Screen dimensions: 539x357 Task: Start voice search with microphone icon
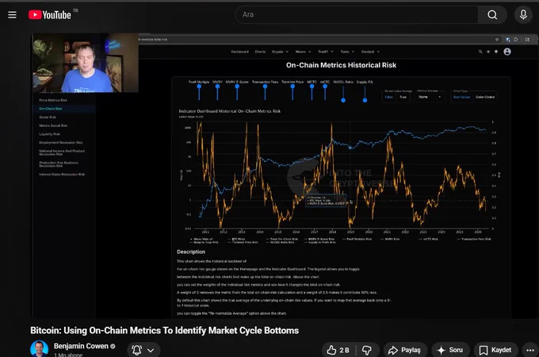pyautogui.click(x=523, y=15)
